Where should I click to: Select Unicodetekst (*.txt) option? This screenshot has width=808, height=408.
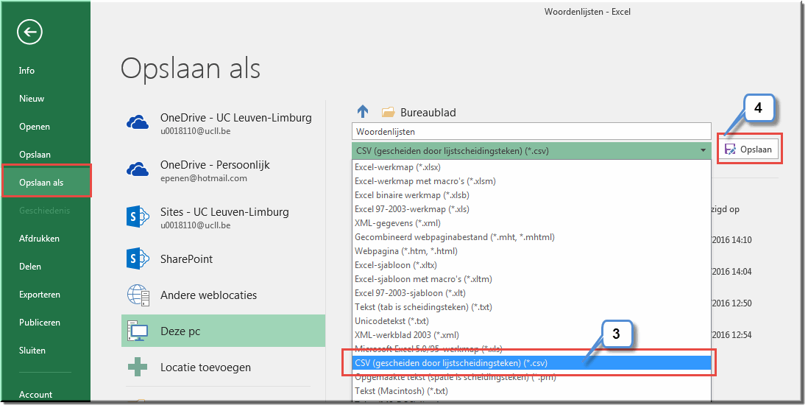tap(531, 321)
